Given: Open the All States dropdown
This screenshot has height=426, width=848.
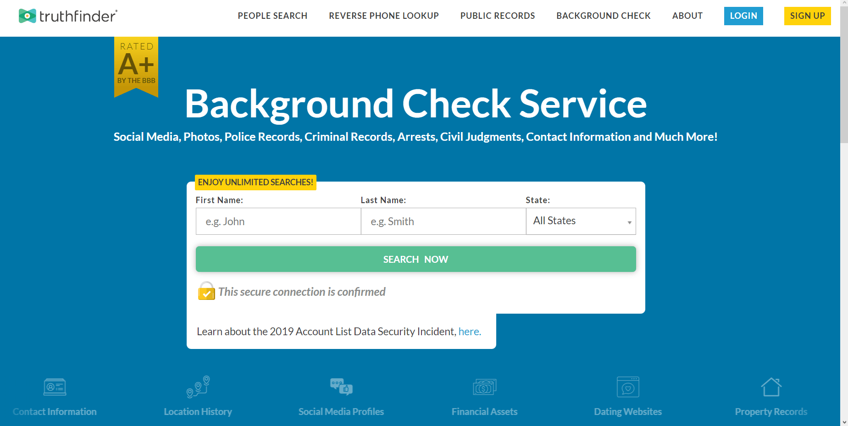Looking at the screenshot, I should 581,221.
